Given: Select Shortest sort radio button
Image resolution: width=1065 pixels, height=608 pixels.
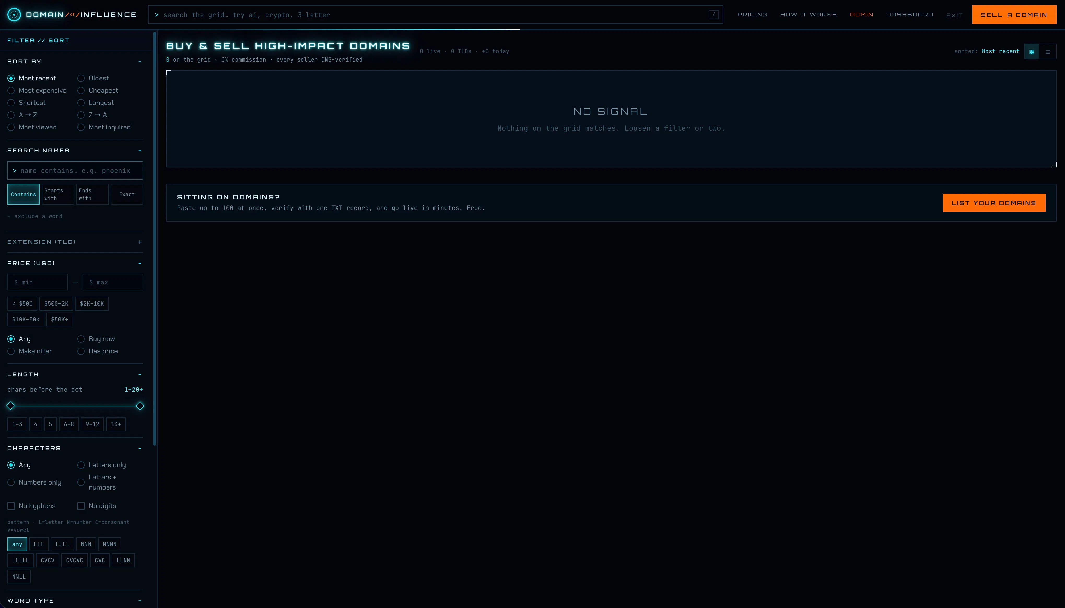Looking at the screenshot, I should point(26,103).
